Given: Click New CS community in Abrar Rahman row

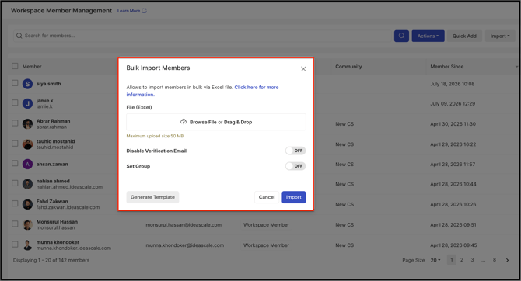Looking at the screenshot, I should pos(344,123).
